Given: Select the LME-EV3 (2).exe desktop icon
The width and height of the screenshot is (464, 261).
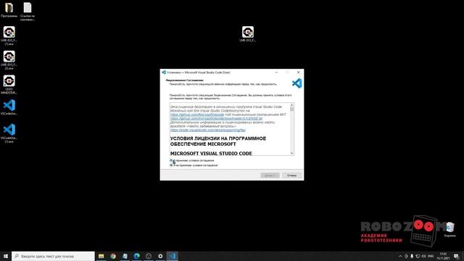Looking at the screenshot, I should (9, 60).
